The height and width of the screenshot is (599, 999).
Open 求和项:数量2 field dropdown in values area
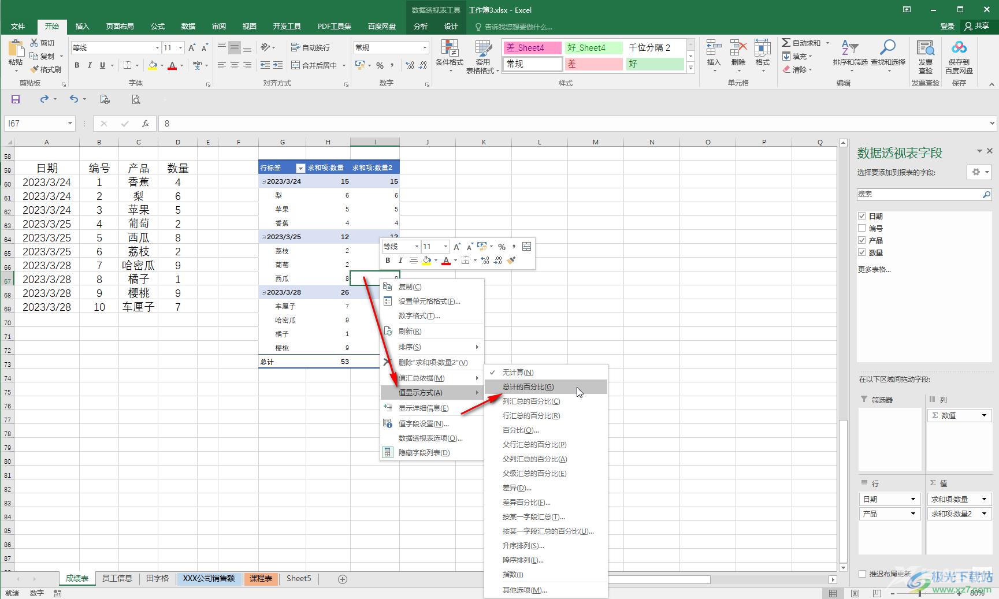[985, 514]
